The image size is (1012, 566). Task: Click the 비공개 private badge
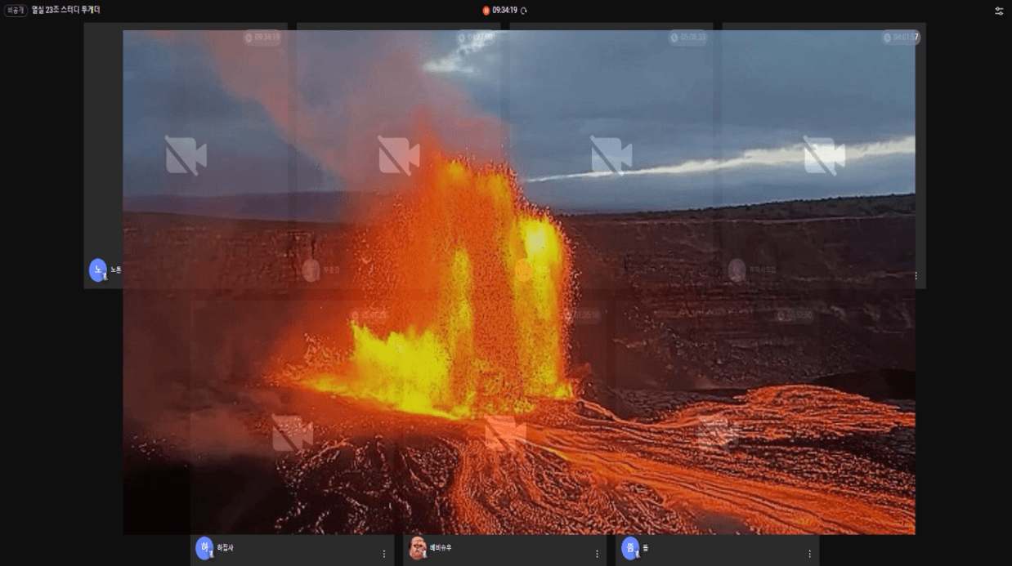16,10
